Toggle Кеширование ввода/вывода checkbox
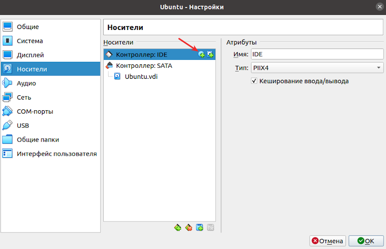386x249 pixels. point(254,81)
